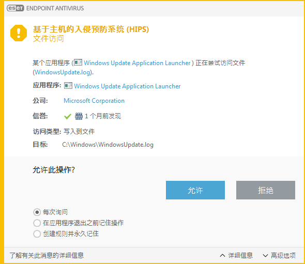Expand the 高级选项 section
305x264 pixels.
click(x=279, y=255)
